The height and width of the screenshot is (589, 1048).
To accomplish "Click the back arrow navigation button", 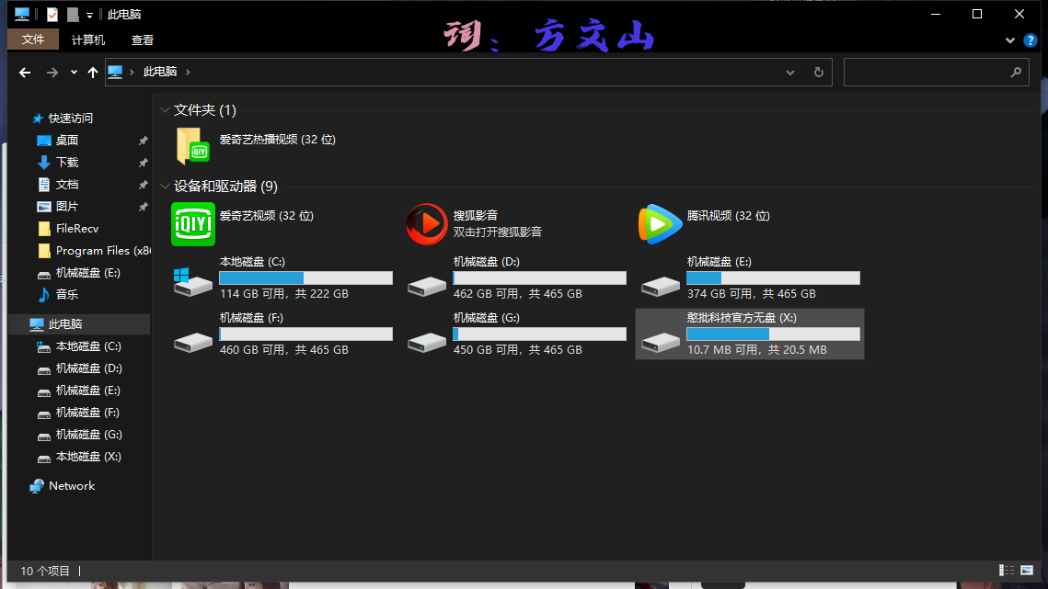I will coord(25,72).
